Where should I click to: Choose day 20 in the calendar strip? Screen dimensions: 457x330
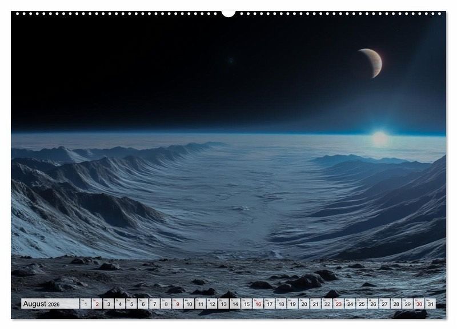304,304
